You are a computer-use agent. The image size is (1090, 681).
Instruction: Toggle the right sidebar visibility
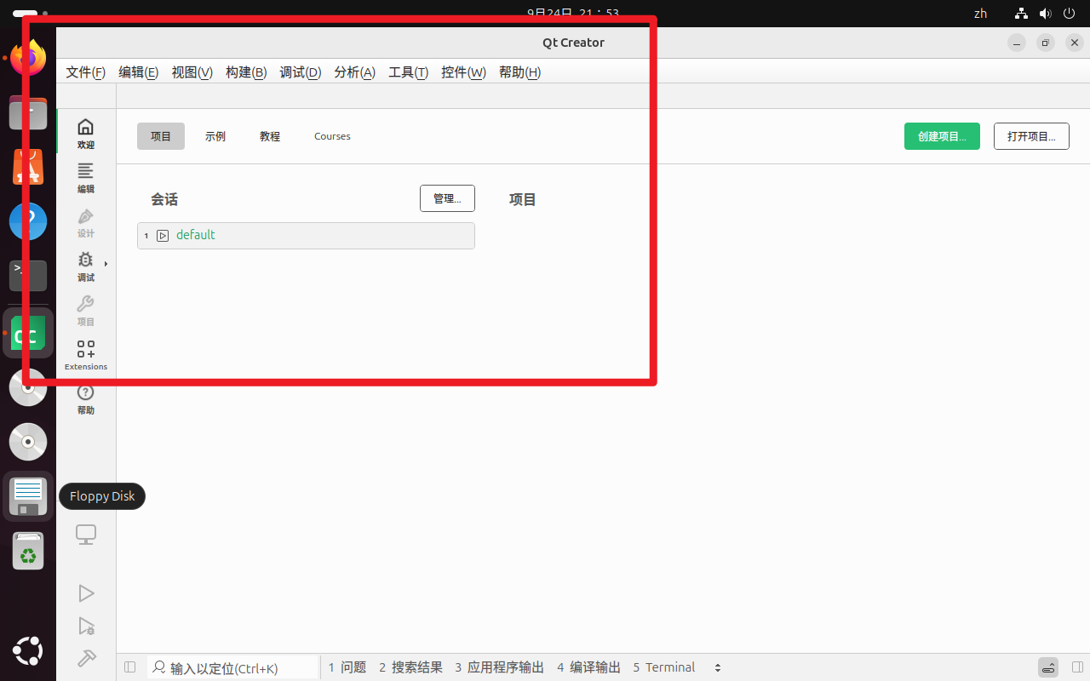click(1077, 667)
